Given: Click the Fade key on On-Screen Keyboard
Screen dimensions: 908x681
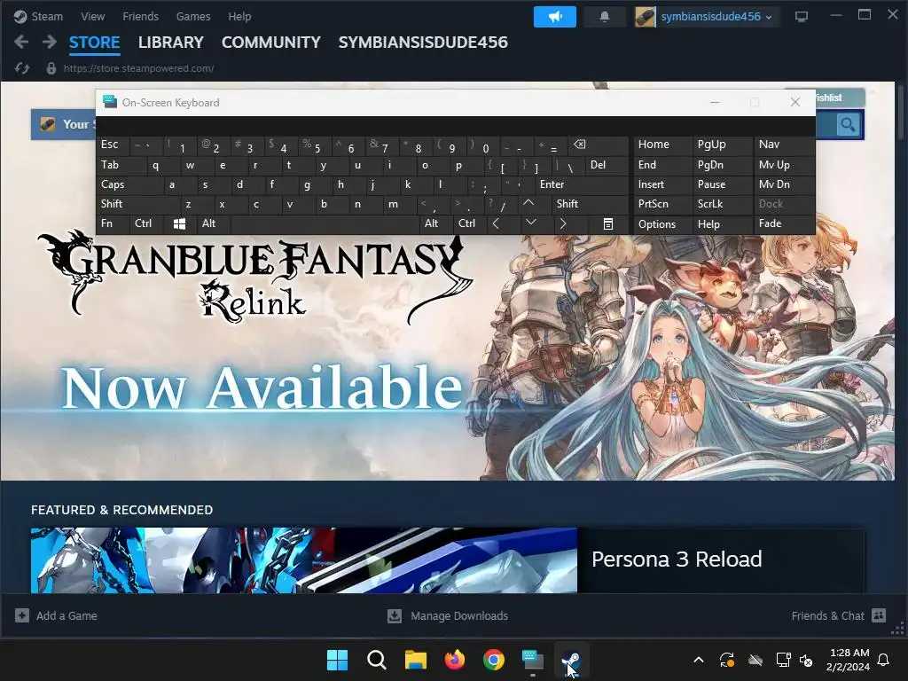Looking at the screenshot, I should point(784,223).
